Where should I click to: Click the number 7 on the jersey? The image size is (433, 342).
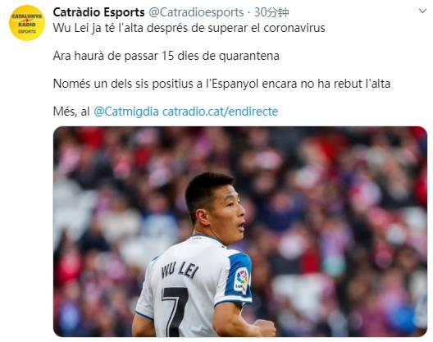pos(175,312)
